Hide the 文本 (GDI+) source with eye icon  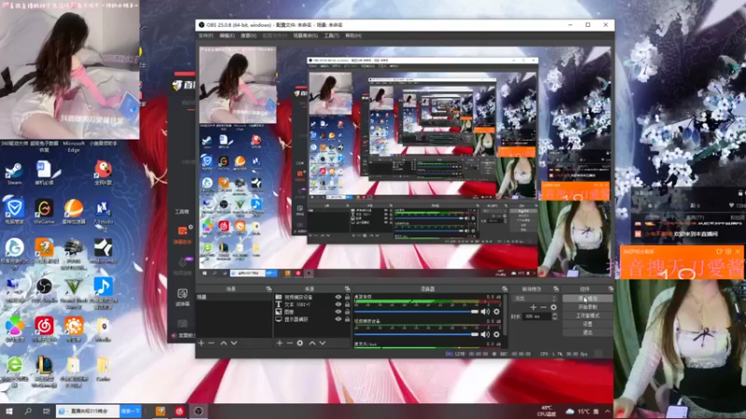[x=338, y=304]
